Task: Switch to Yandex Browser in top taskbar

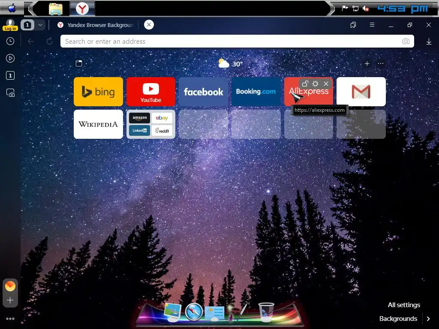Action: coord(82,9)
